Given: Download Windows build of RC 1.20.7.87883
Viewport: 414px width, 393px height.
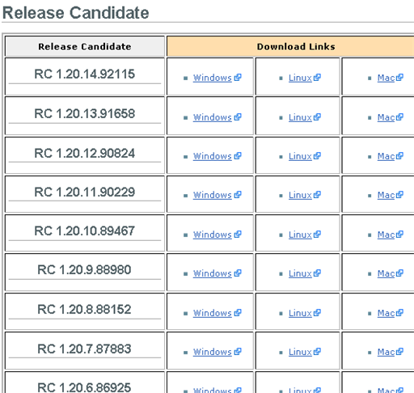Looking at the screenshot, I should pyautogui.click(x=212, y=352).
